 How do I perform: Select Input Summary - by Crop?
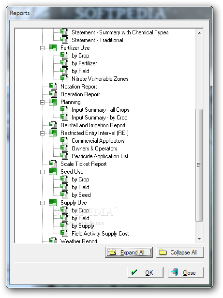[100, 118]
